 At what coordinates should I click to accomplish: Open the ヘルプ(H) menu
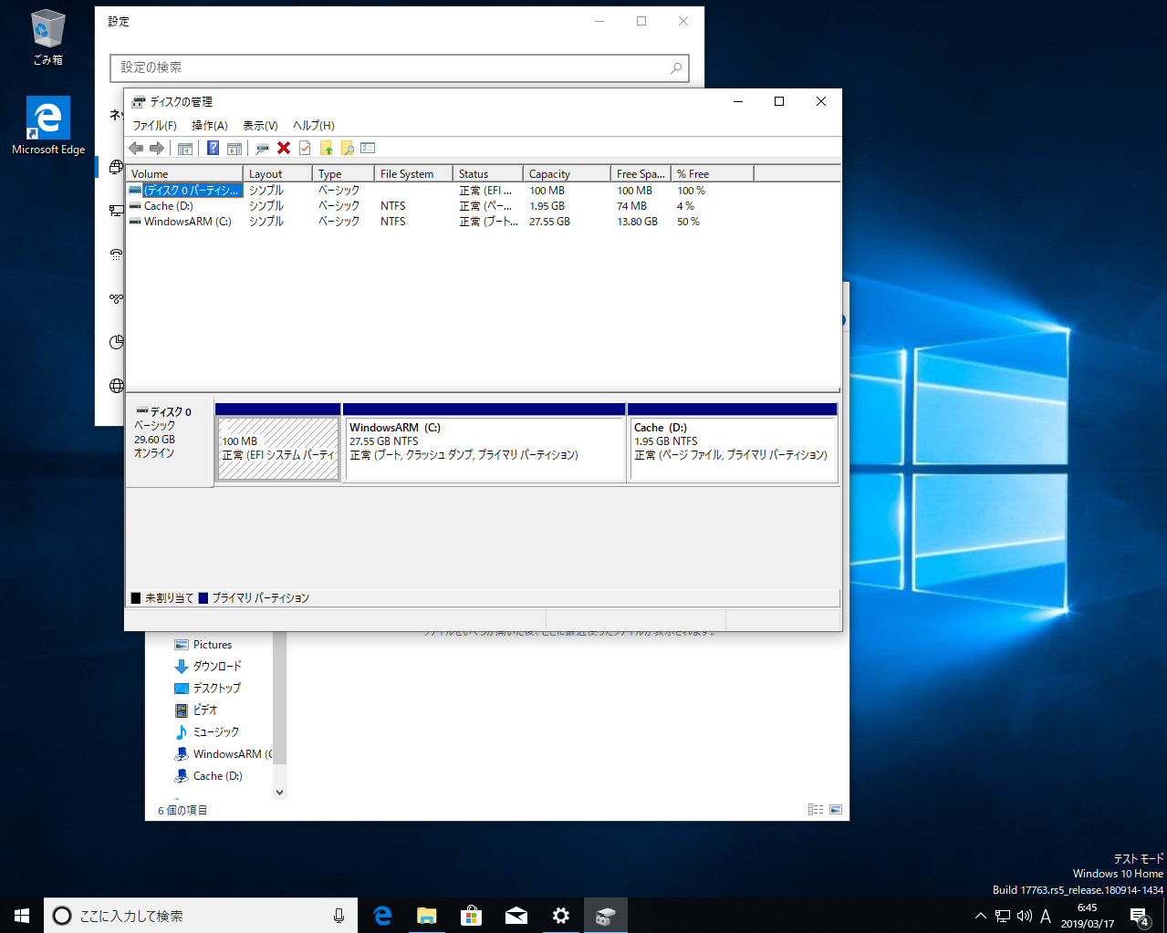pyautogui.click(x=314, y=126)
